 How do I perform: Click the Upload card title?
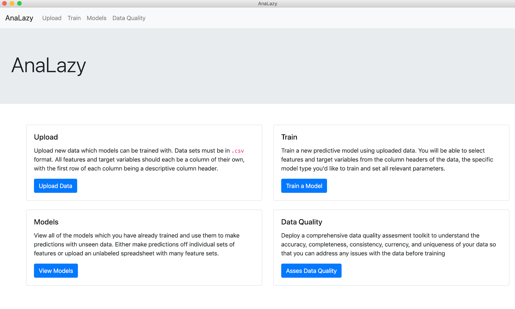[46, 137]
